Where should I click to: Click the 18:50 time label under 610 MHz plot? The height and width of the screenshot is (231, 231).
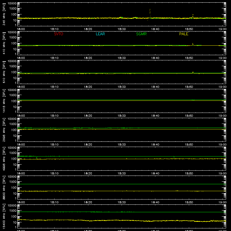click(x=189, y=87)
